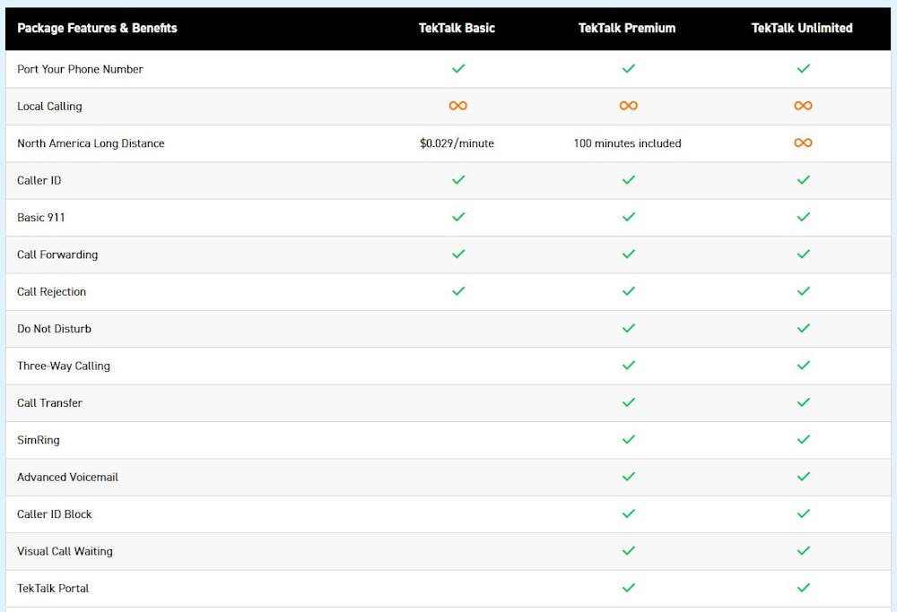Viewport: 897px width, 612px height.
Task: Click the TekTalk Unlimited Long Distance infinity icon
Action: tap(803, 142)
